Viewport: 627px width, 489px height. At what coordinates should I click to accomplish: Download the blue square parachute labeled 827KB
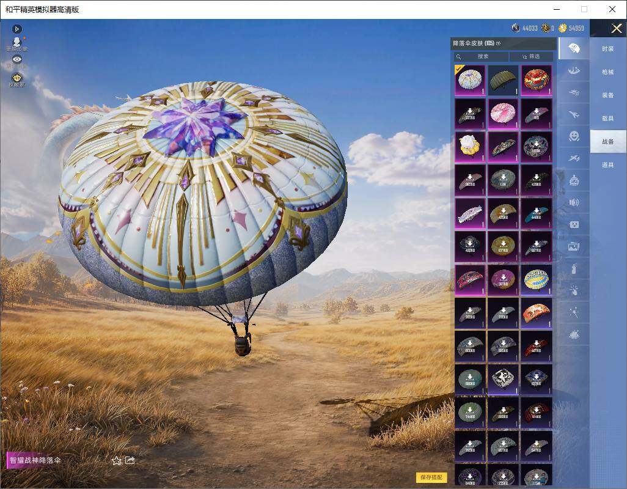[x=536, y=379]
